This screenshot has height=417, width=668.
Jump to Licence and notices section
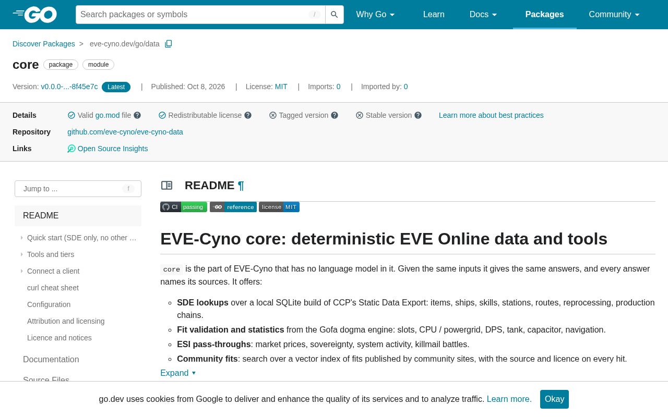(x=59, y=338)
